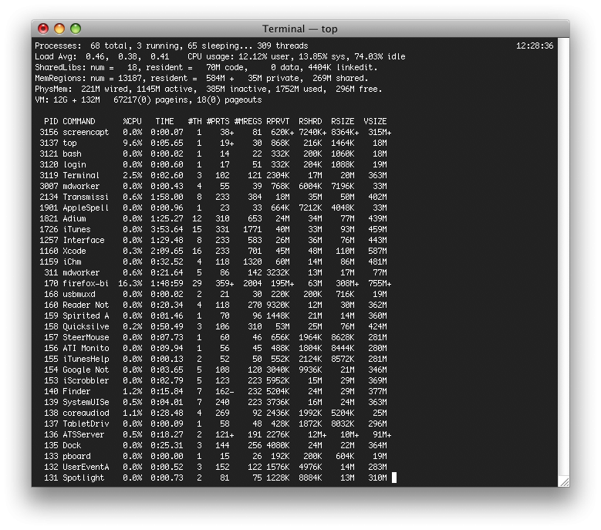The image size is (601, 530).
Task: Click the #TH column header
Action: click(x=194, y=121)
